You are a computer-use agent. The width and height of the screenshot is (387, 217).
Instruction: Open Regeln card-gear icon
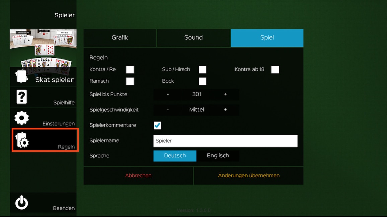pos(22,140)
